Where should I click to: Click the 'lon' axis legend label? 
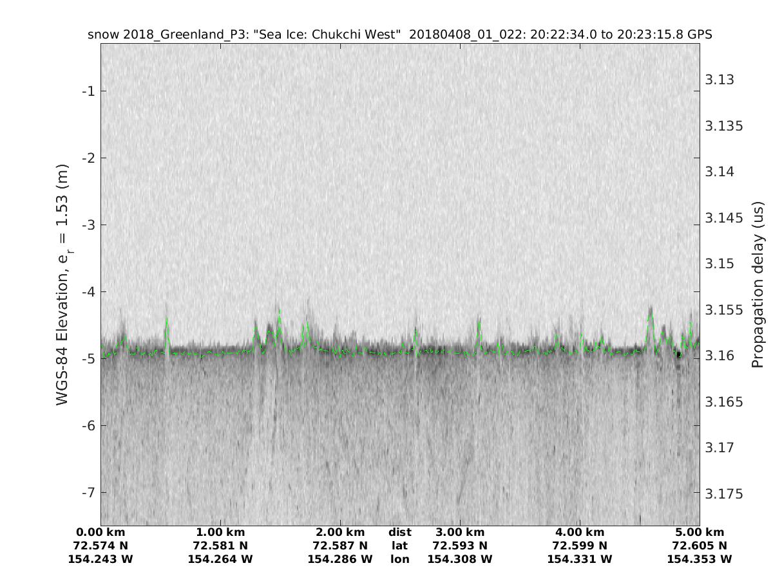[x=399, y=559]
